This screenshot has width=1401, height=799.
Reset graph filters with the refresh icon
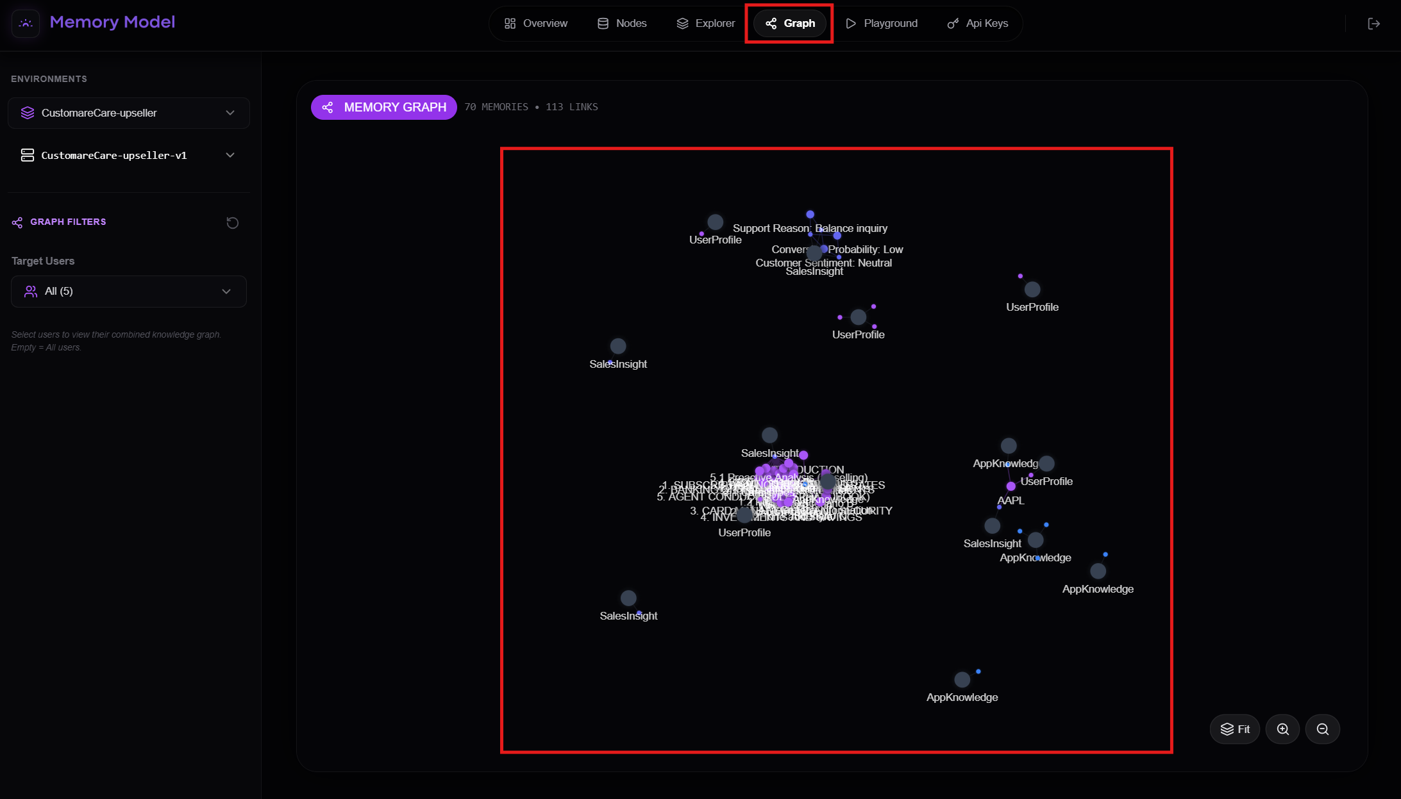pyautogui.click(x=233, y=223)
